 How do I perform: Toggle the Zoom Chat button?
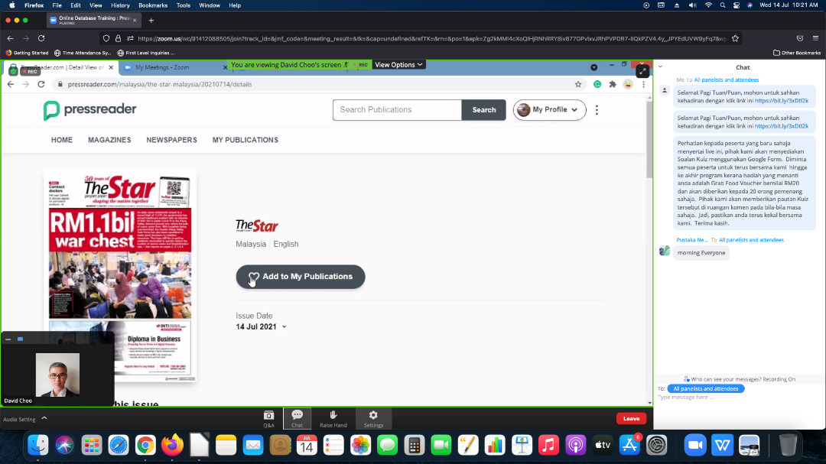[297, 419]
